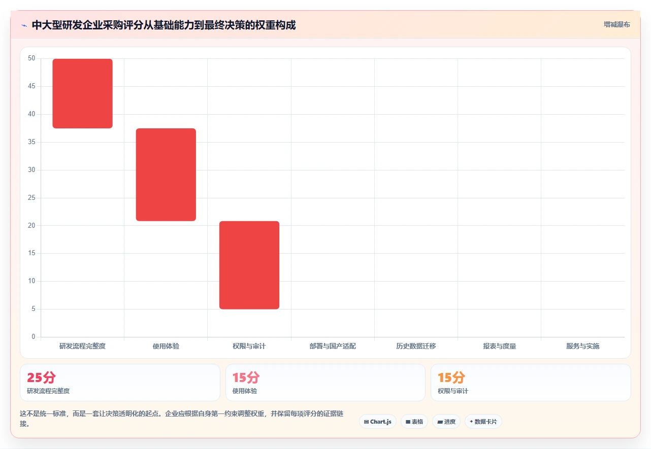Click the orange 15分 value in 权限与审计 card
The width and height of the screenshot is (651, 449).
[x=451, y=377]
